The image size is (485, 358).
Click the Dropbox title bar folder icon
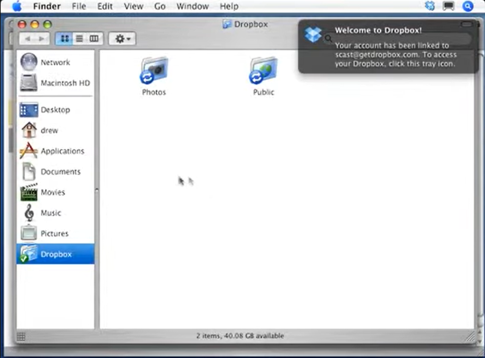click(x=226, y=24)
